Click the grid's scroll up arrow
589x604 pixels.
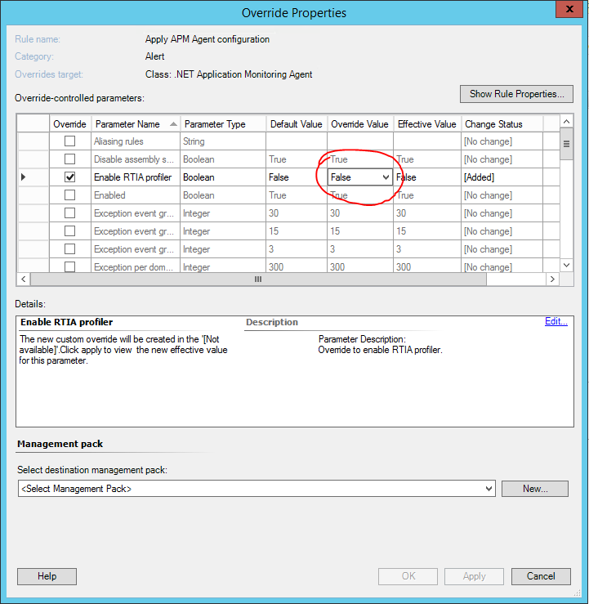tap(566, 121)
